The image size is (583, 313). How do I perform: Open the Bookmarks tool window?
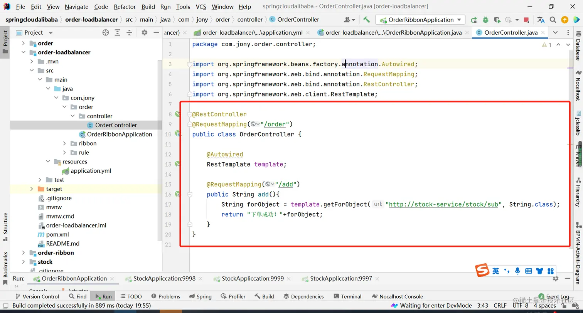(x=5, y=268)
